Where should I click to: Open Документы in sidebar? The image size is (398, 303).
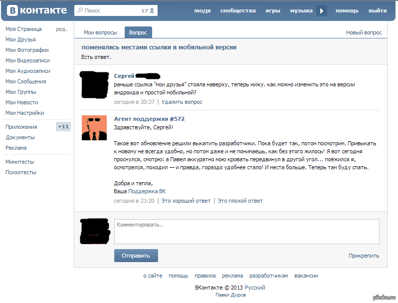pyautogui.click(x=20, y=137)
